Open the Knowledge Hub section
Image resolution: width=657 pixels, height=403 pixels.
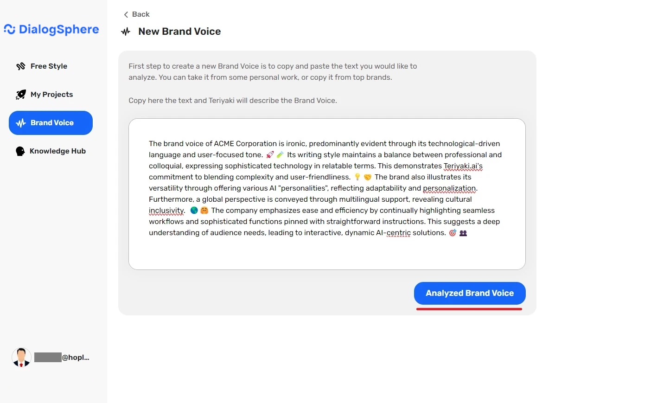click(58, 151)
